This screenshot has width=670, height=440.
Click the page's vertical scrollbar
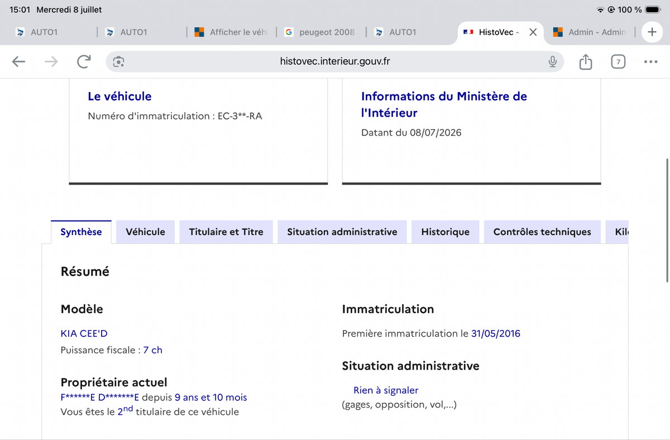pos(668,221)
